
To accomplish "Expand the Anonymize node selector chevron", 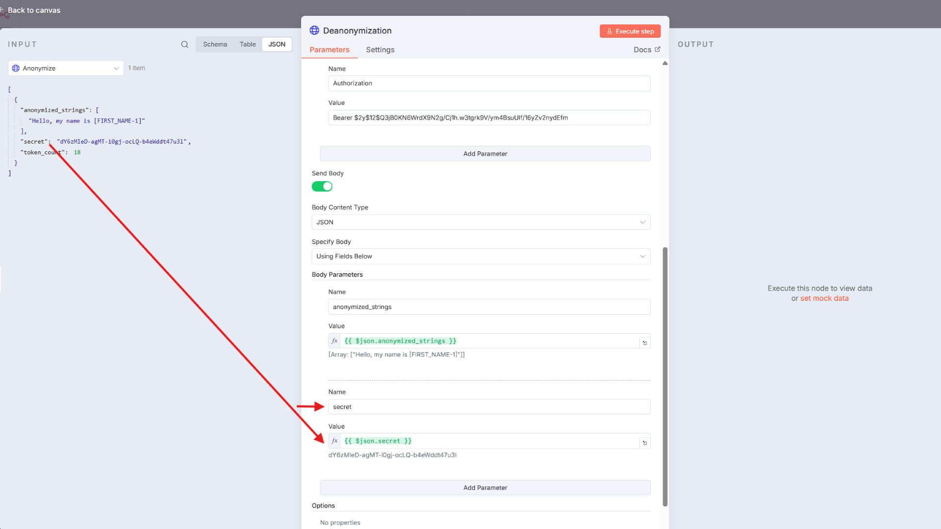I will [116, 68].
